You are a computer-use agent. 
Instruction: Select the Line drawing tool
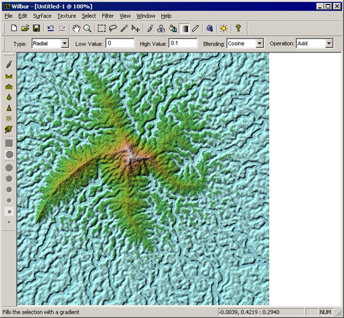click(195, 28)
